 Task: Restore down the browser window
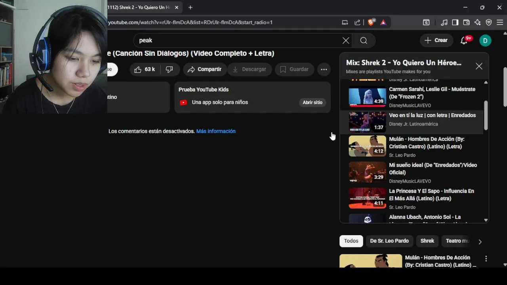482,7
